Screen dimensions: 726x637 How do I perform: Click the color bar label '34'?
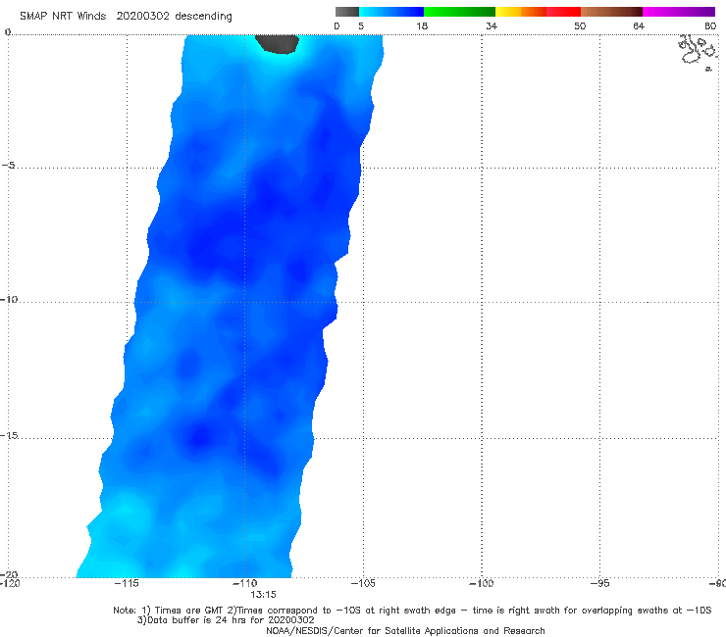pos(492,25)
